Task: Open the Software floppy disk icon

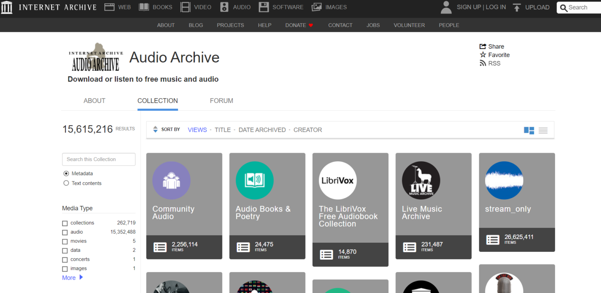Action: click(264, 7)
